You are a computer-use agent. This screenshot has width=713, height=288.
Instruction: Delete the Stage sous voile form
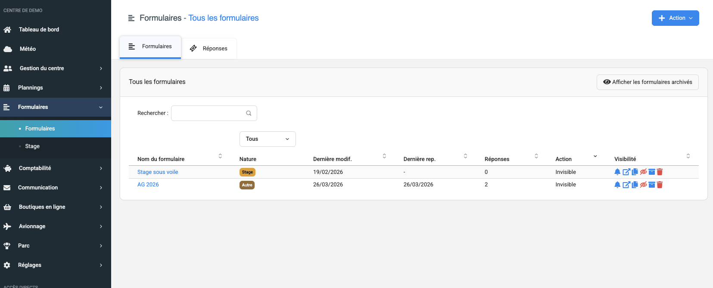tap(660, 172)
